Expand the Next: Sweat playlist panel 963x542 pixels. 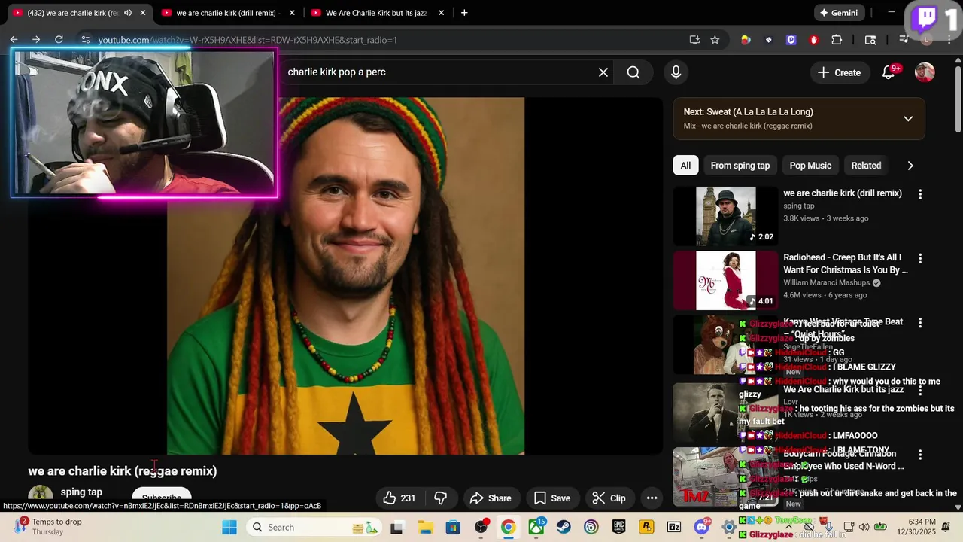908,118
